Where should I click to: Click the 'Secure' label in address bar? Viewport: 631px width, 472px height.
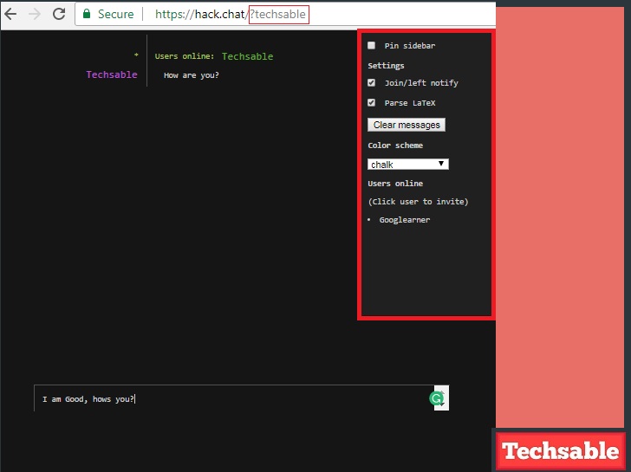click(116, 14)
